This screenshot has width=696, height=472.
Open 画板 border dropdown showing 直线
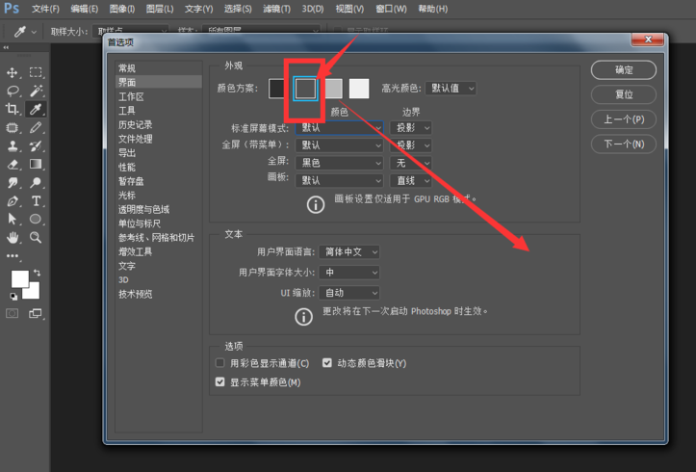[411, 181]
